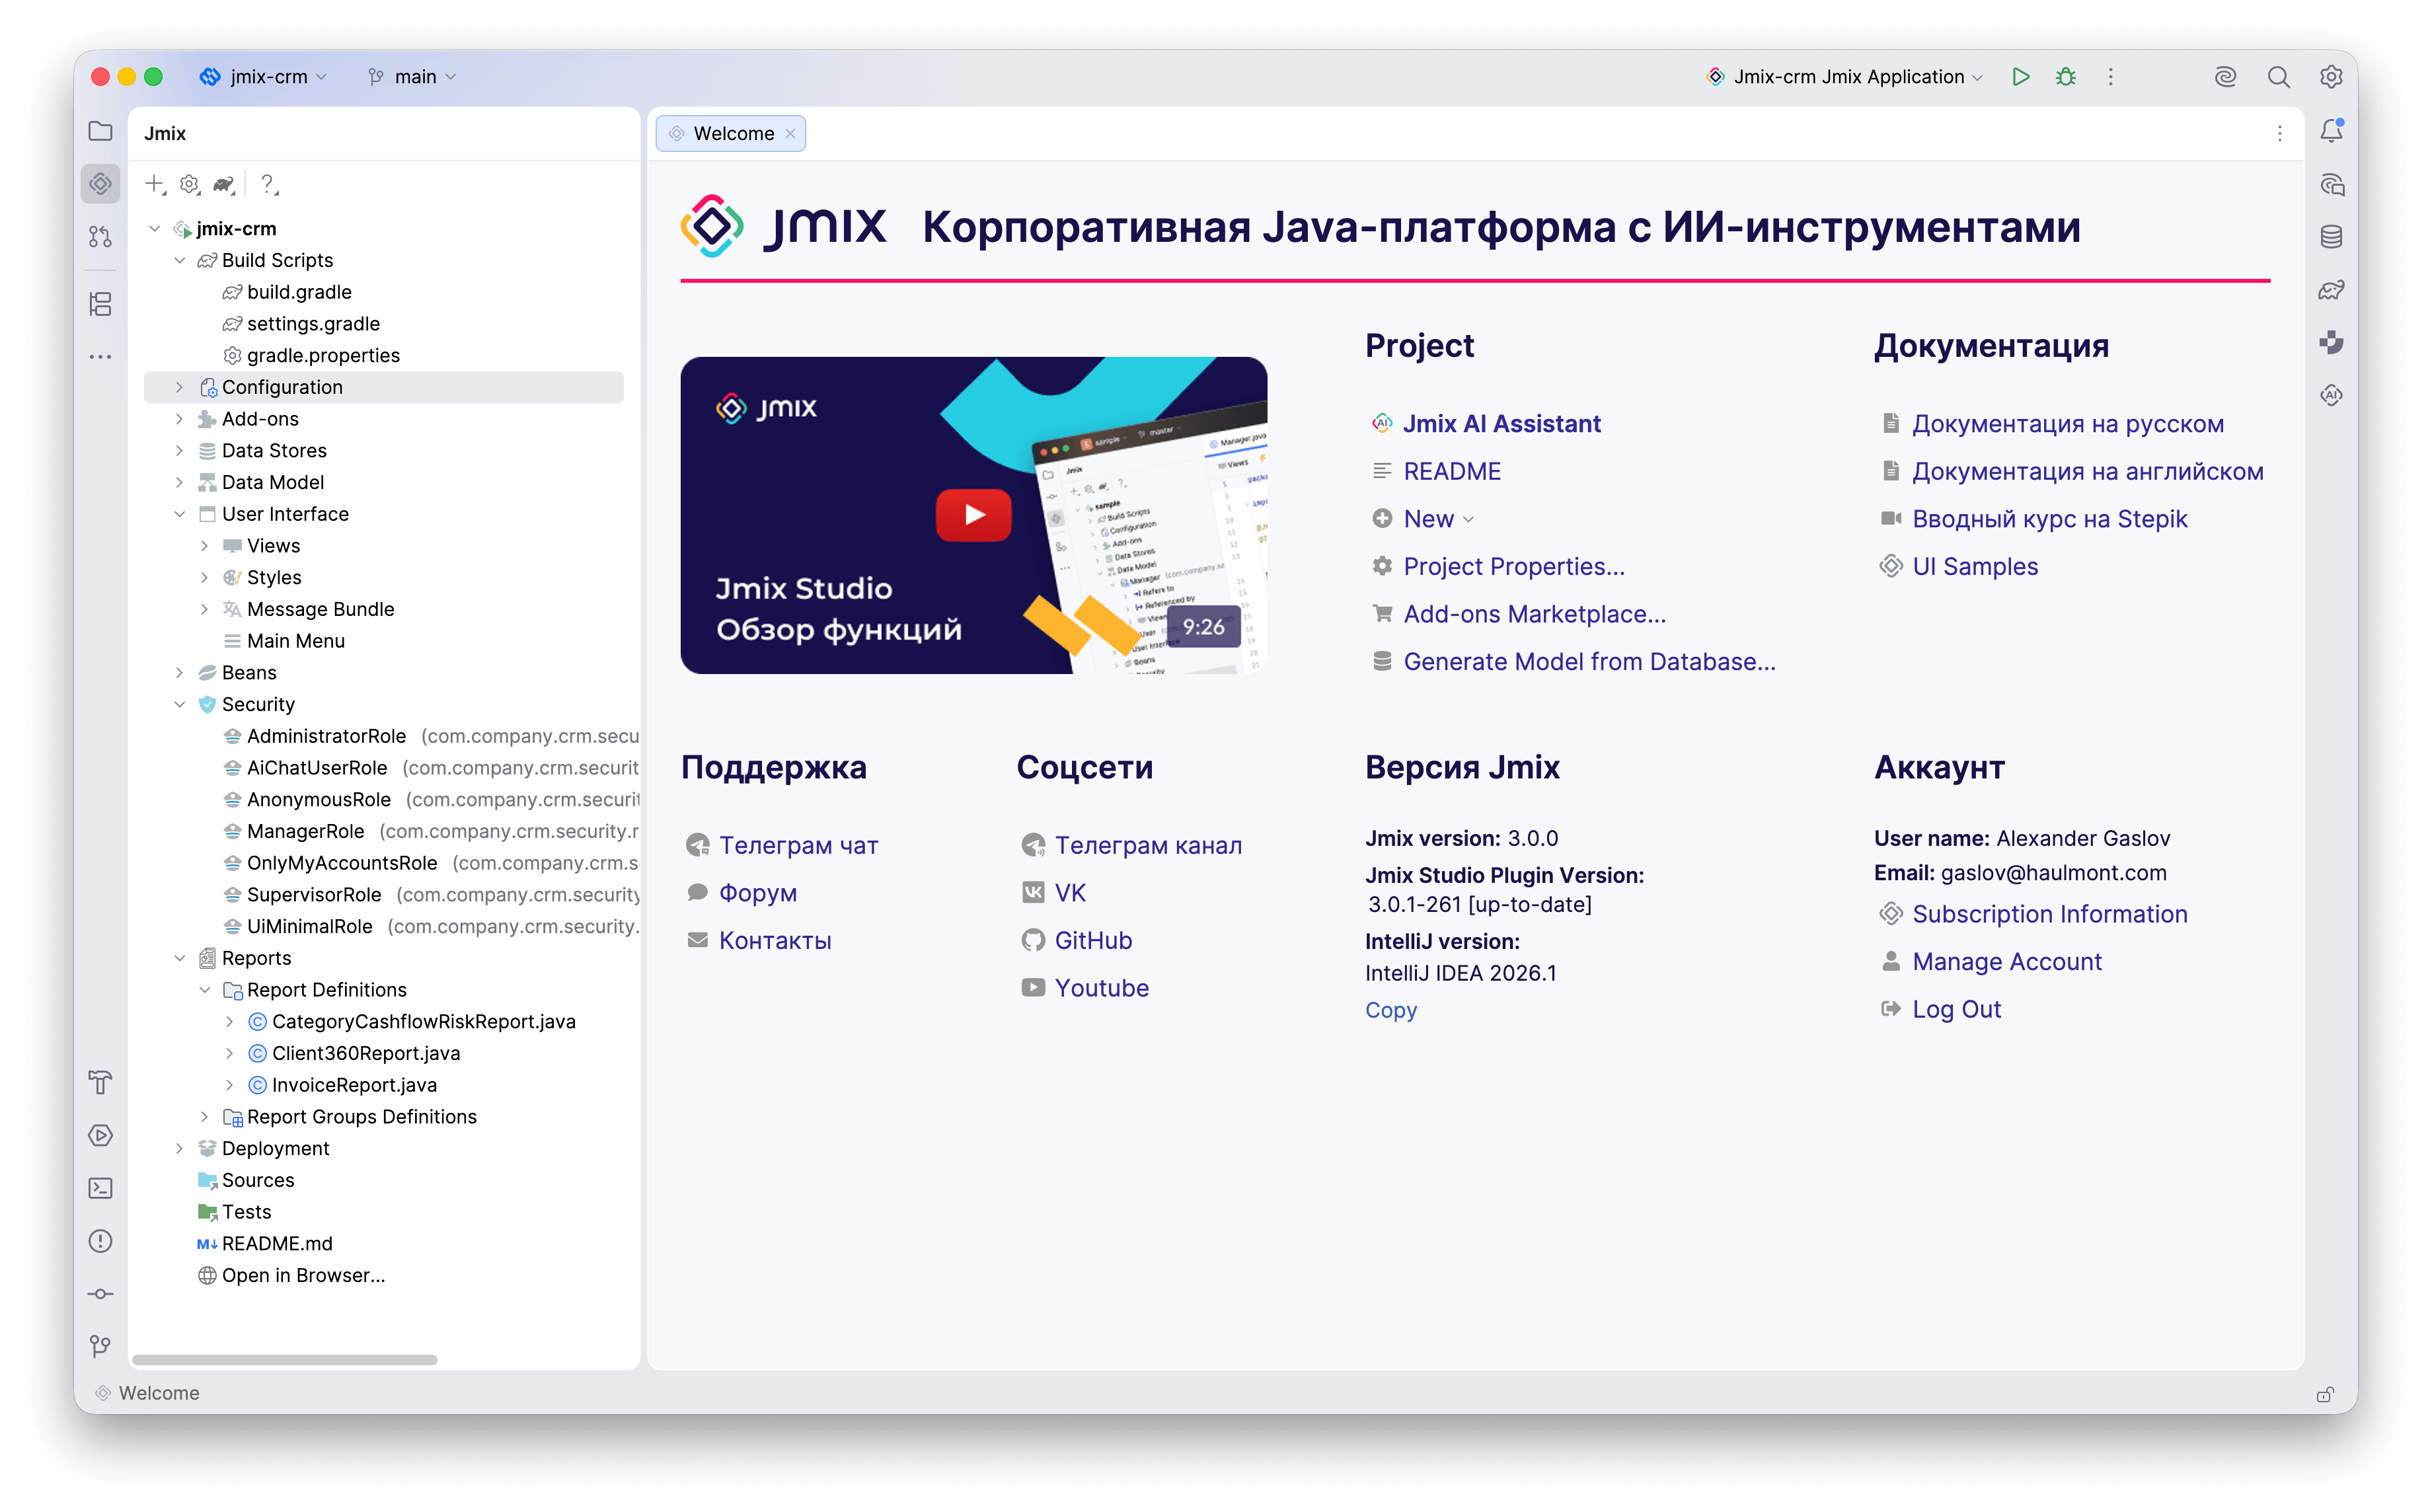Open the Jmix AI Assistant sidebar icon

(x=2332, y=395)
